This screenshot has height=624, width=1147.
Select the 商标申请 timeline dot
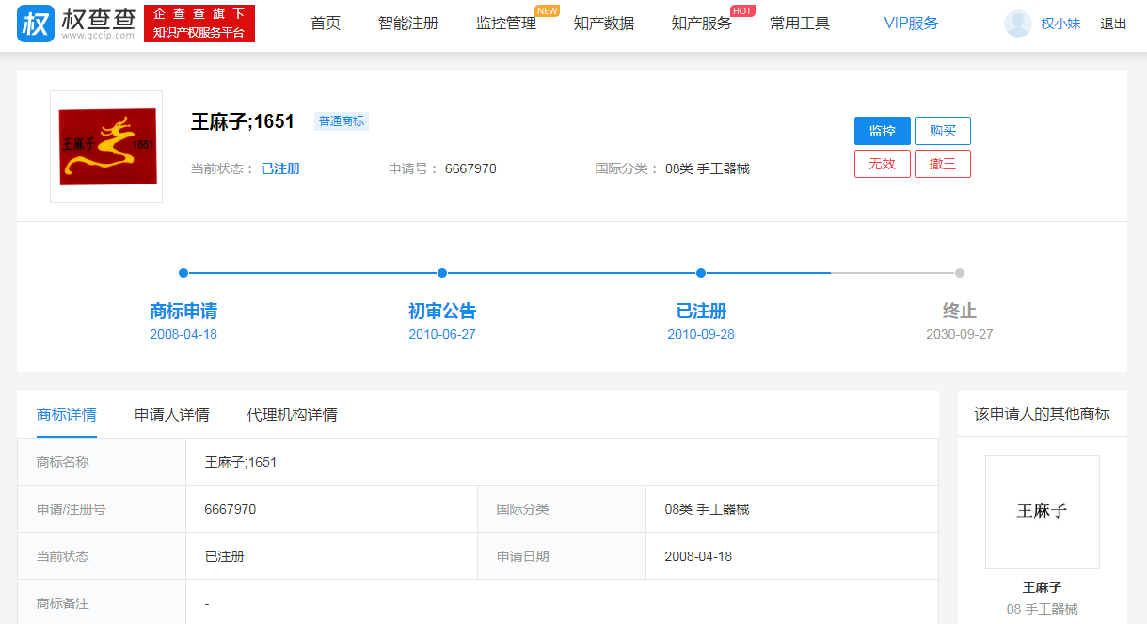pos(183,273)
